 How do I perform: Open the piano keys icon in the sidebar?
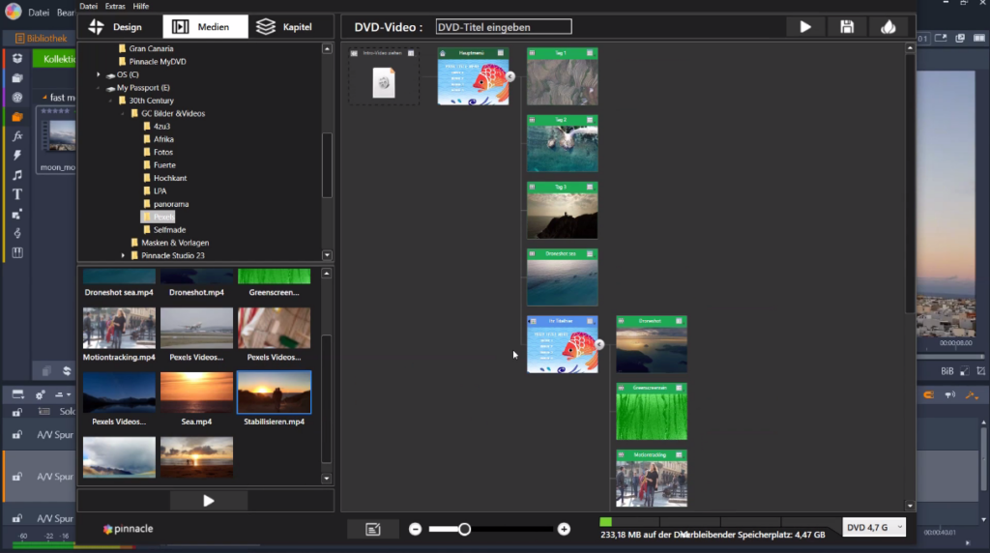click(x=17, y=252)
